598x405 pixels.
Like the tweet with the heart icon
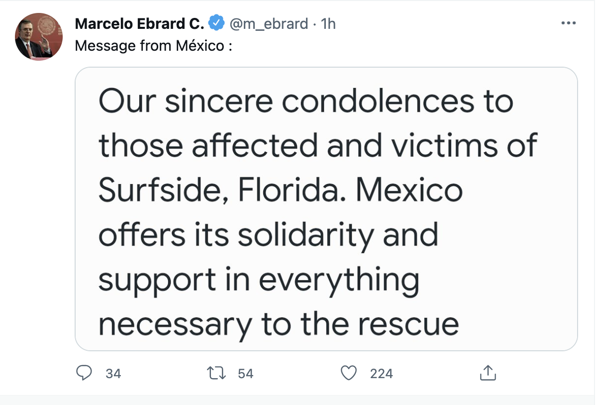[350, 373]
